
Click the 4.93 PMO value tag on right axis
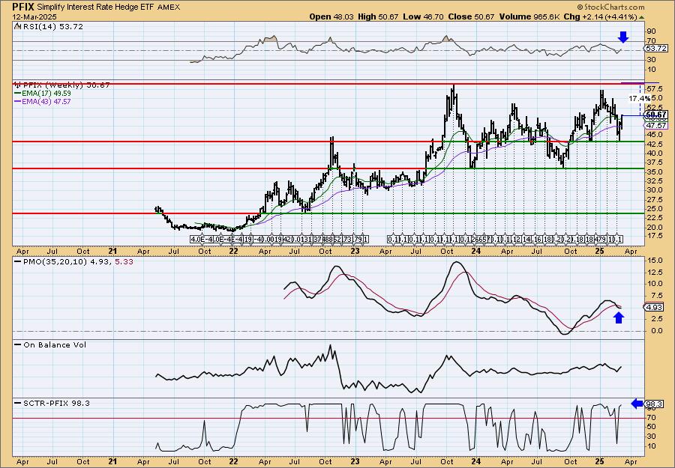[x=654, y=307]
